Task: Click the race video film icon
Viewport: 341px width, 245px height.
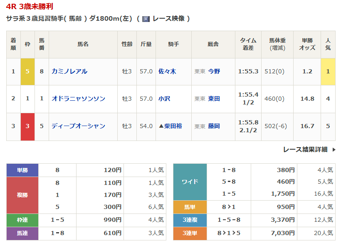Action: [x=146, y=19]
